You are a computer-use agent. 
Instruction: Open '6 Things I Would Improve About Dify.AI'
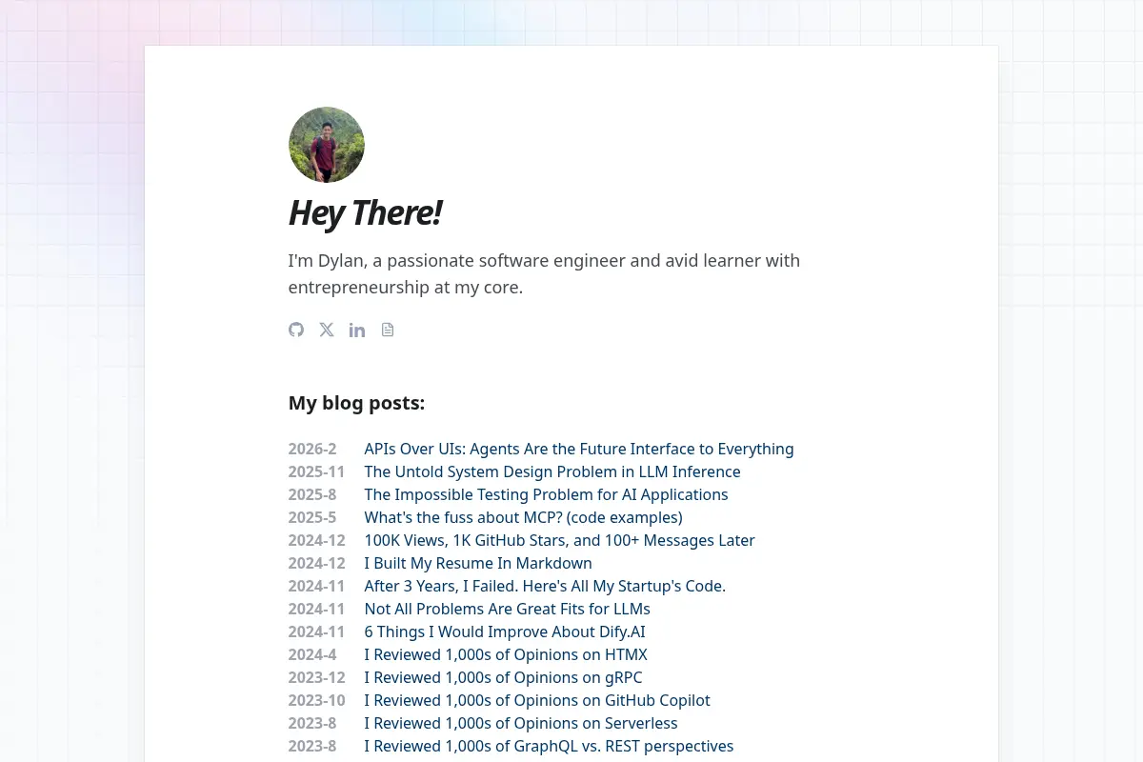pyautogui.click(x=505, y=632)
